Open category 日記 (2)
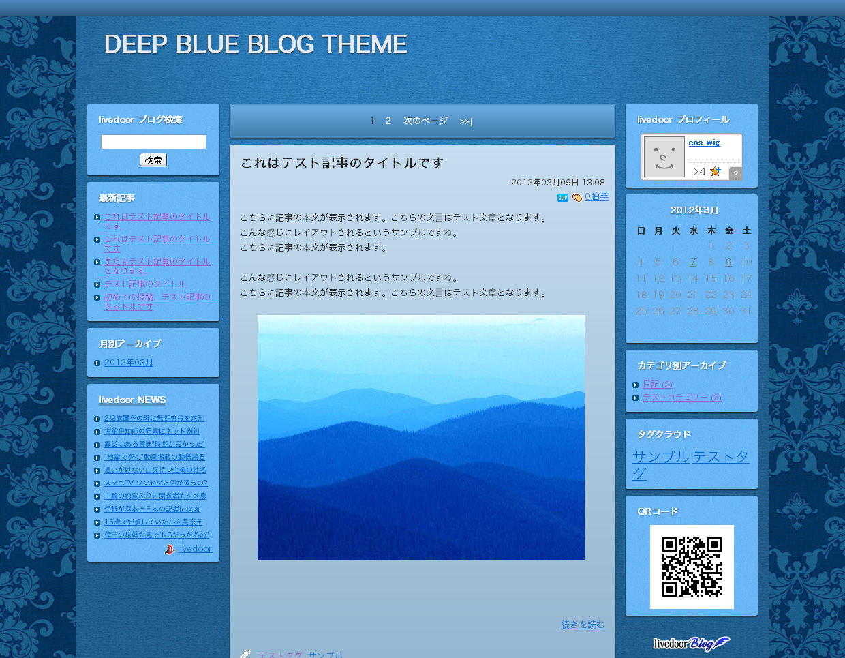 (658, 385)
